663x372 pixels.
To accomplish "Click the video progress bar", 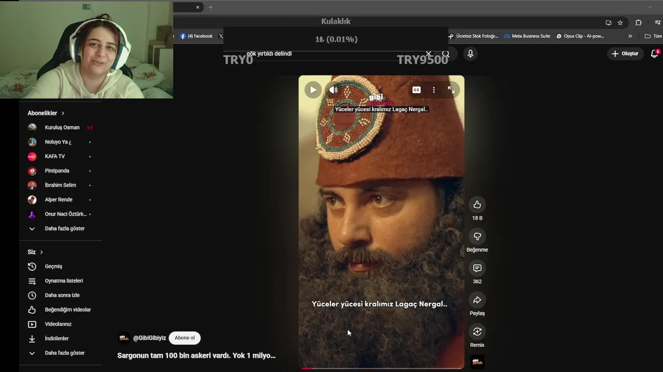I will pyautogui.click(x=382, y=368).
